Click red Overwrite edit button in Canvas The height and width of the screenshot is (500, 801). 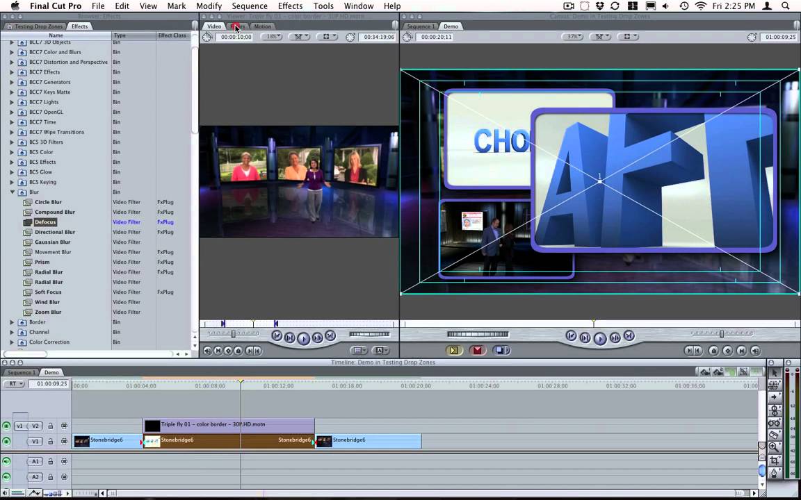478,350
